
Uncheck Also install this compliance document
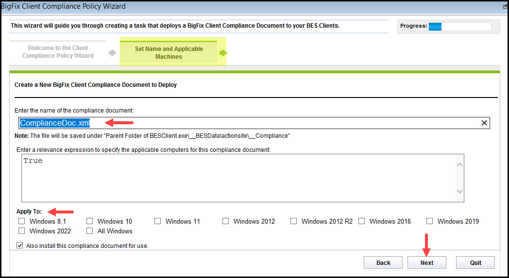pos(20,245)
